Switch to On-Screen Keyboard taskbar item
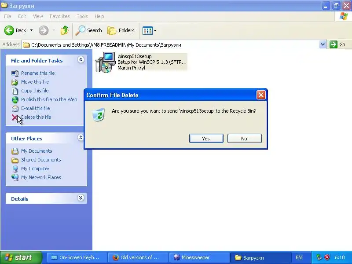The image size is (352, 264). 77,257
